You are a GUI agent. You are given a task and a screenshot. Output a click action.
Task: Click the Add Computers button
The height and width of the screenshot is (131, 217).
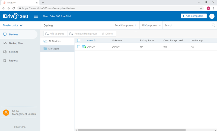point(194,16)
